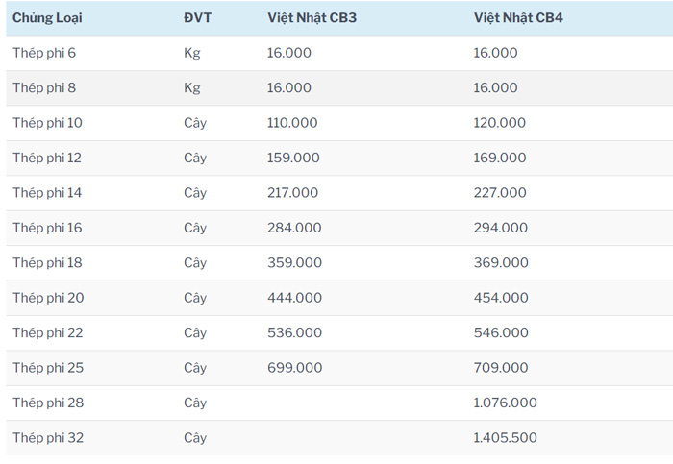673x464 pixels.
Task: Select the Việt Nhật CB3 column header
Action: tap(312, 18)
